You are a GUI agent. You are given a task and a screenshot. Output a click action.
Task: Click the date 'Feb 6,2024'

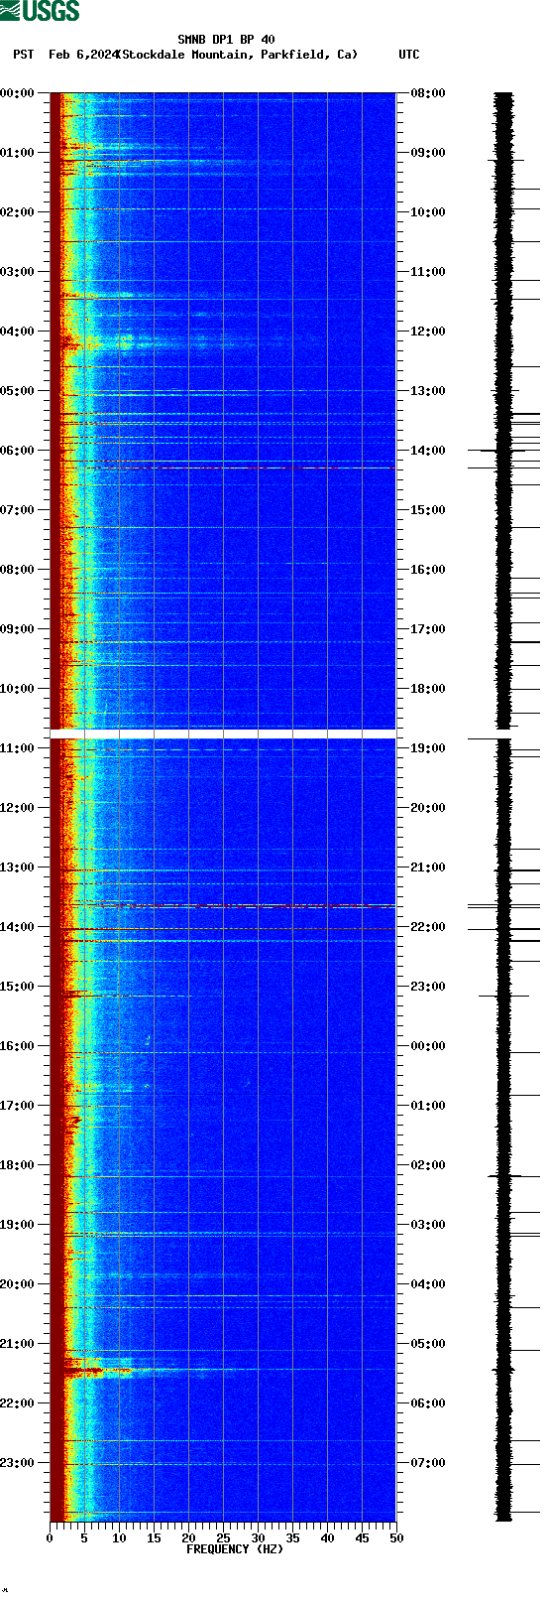pos(83,55)
